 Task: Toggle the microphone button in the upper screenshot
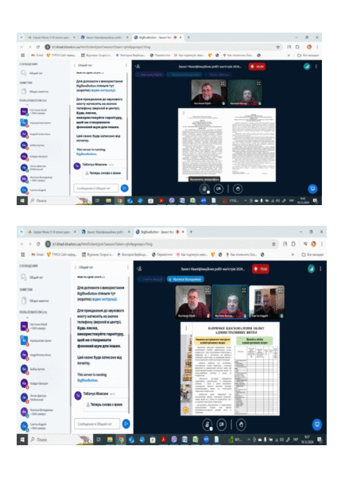204,189
